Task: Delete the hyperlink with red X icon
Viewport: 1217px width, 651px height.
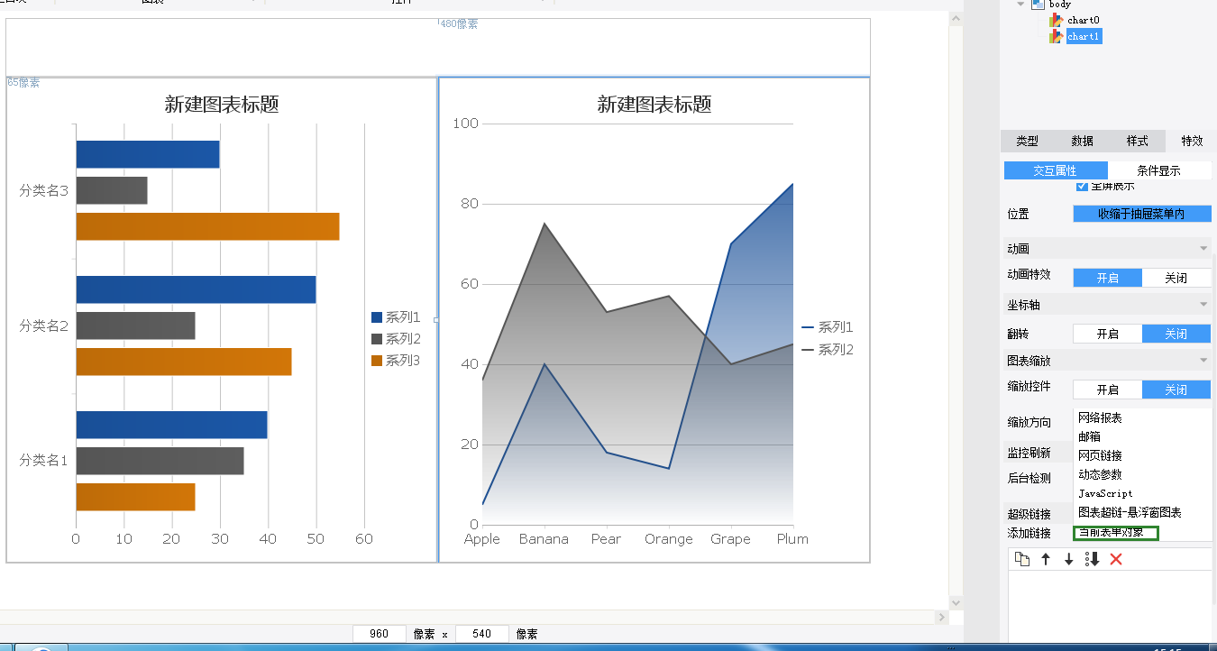Action: (1116, 559)
